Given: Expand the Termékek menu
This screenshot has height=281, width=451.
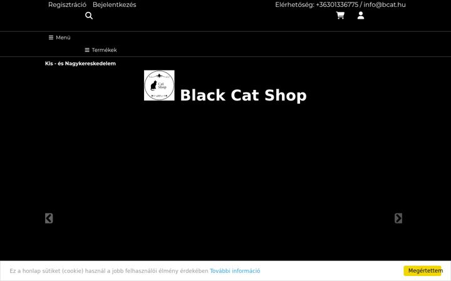Looking at the screenshot, I should click(101, 50).
